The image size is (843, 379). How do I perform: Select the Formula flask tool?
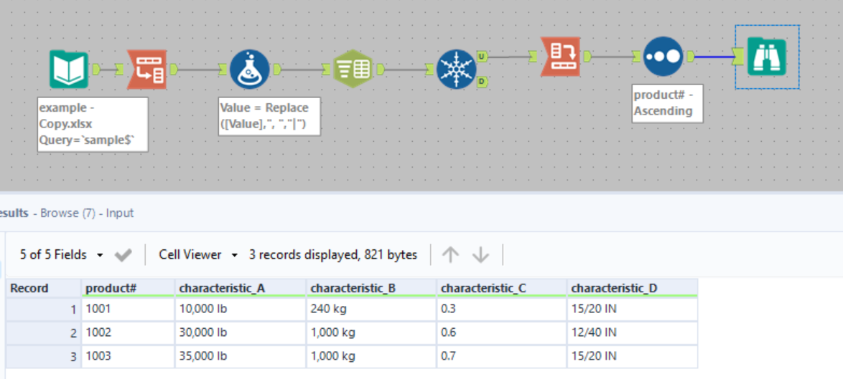pyautogui.click(x=249, y=69)
